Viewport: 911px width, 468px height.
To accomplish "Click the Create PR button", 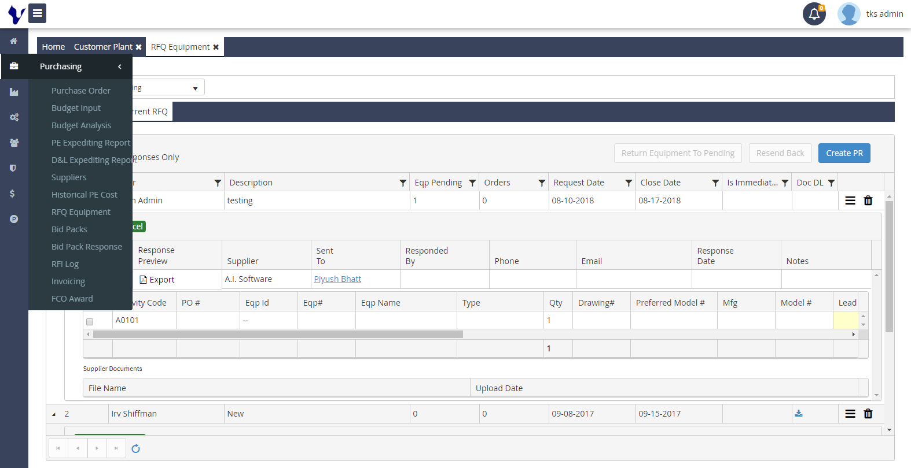I will tap(844, 153).
